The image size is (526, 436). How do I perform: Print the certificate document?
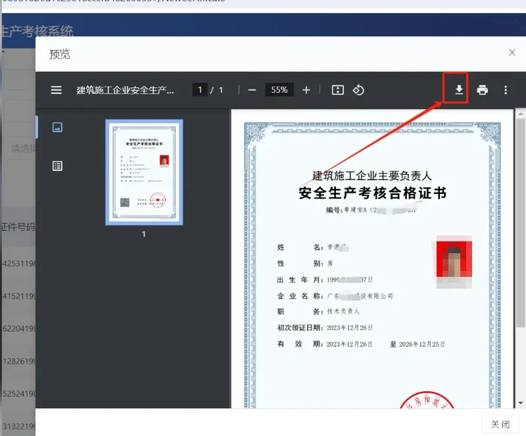coord(483,90)
